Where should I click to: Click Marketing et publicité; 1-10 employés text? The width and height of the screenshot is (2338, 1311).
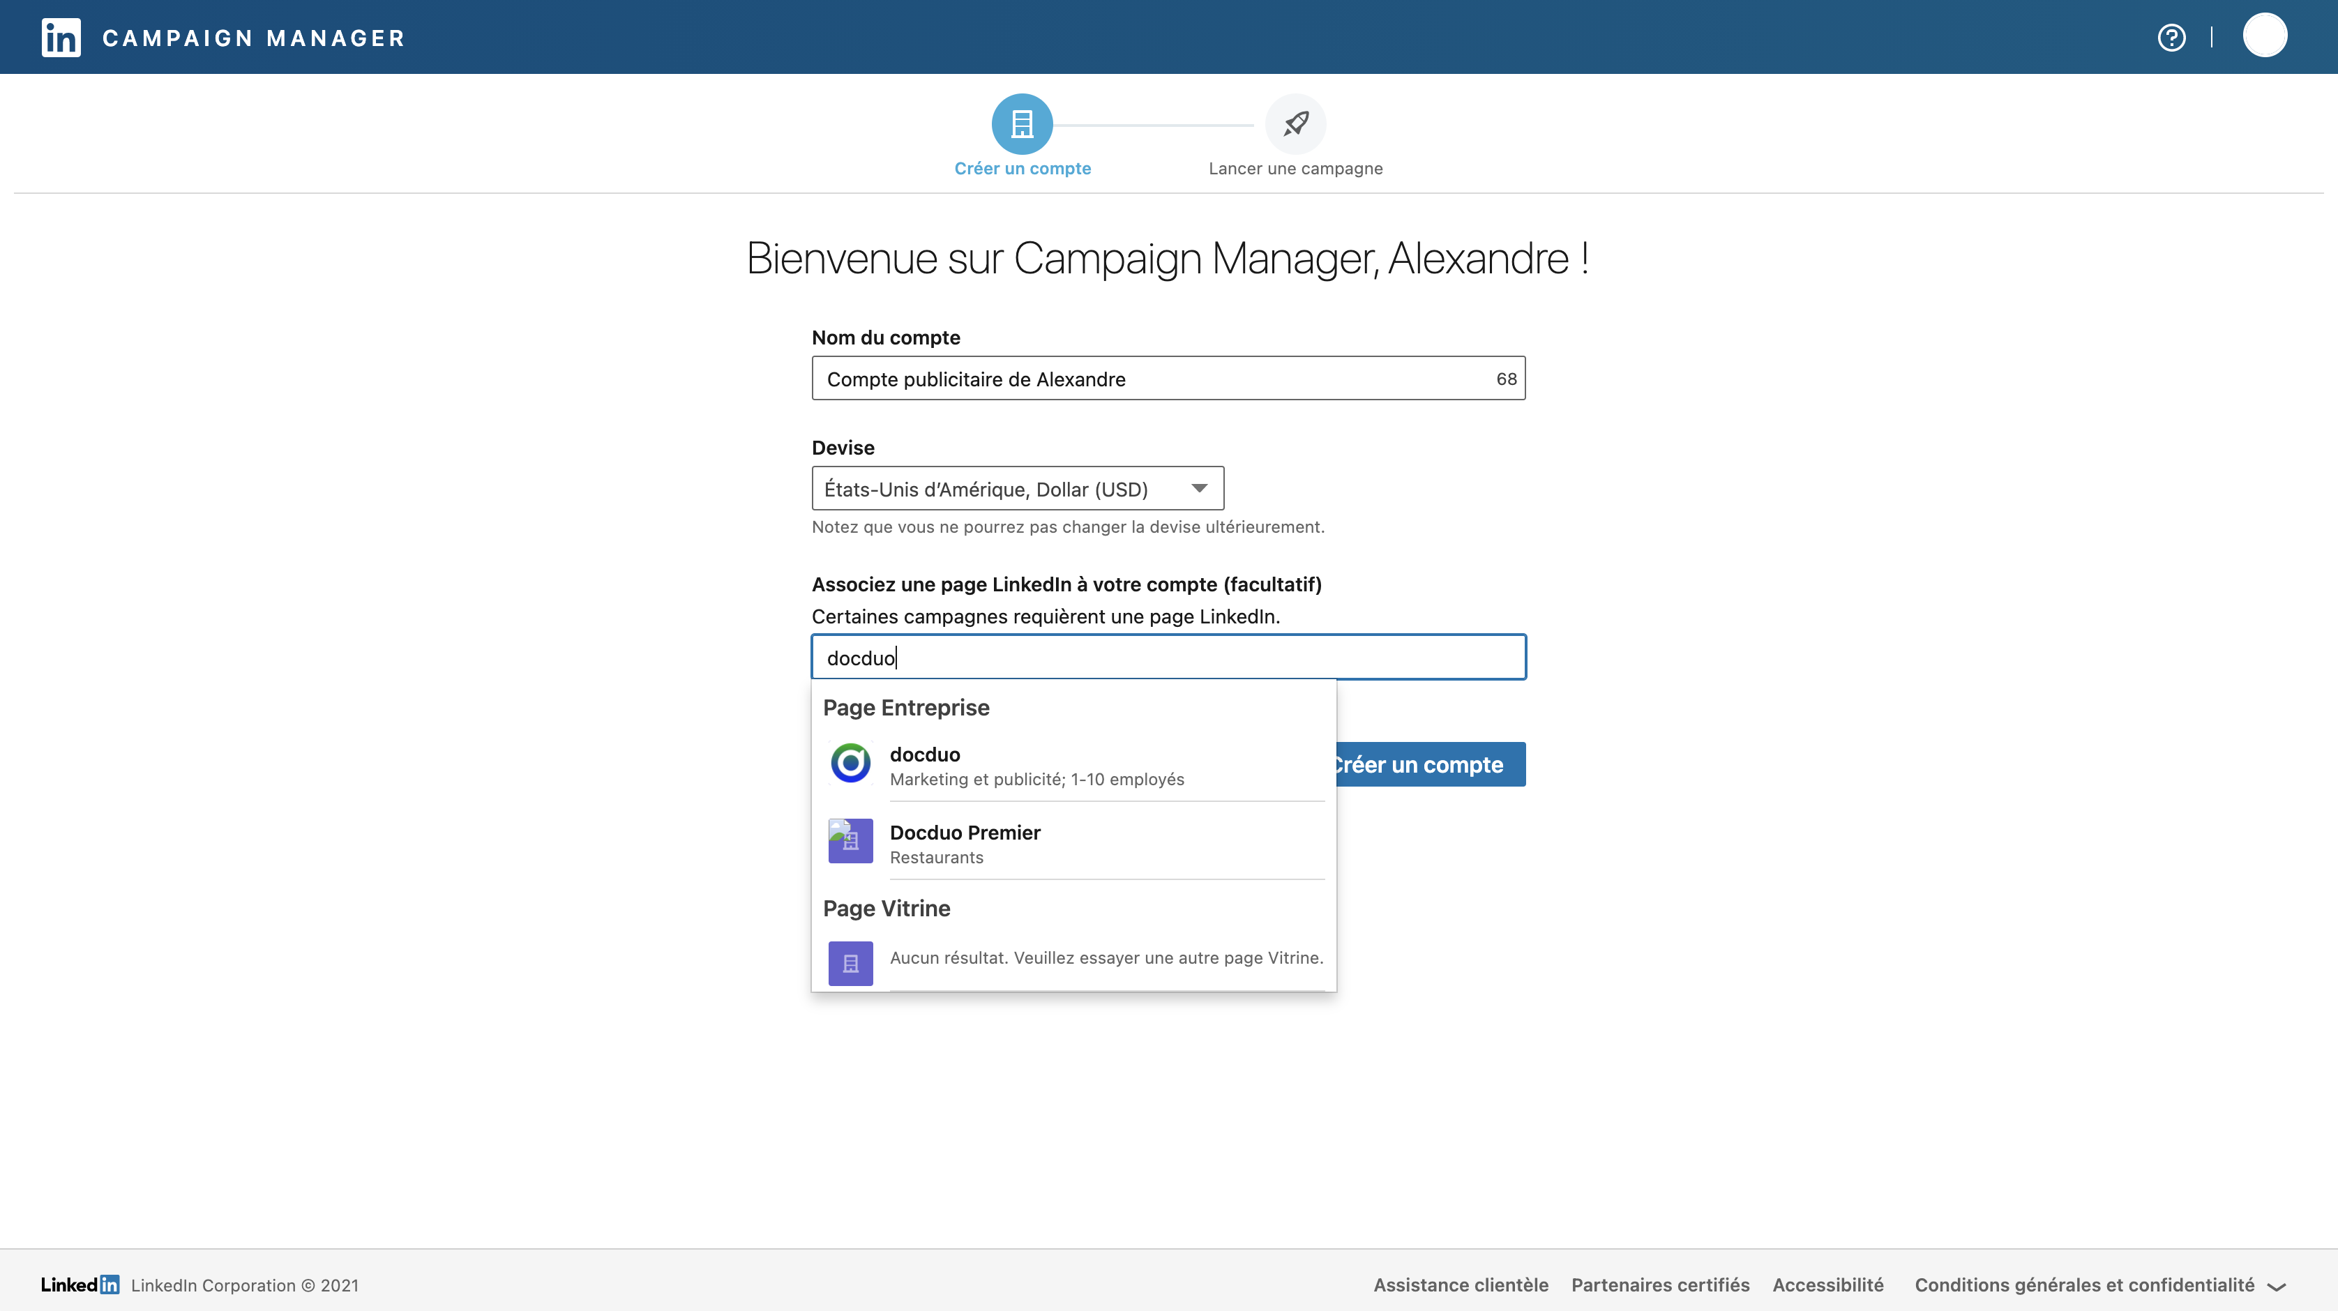point(1036,780)
